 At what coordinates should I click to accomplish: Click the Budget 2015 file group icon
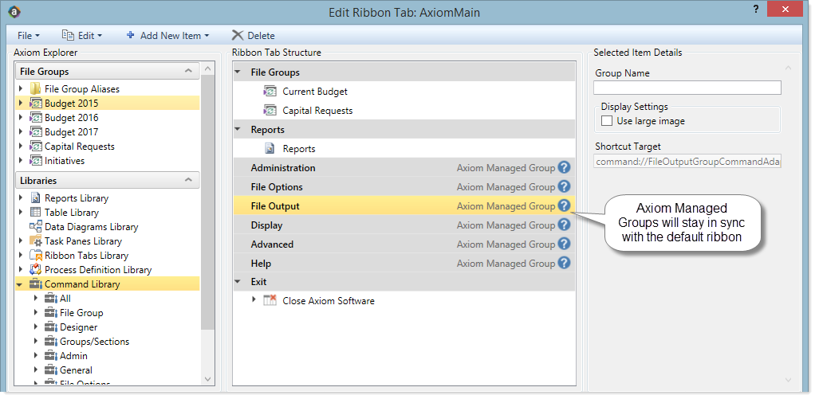[36, 104]
